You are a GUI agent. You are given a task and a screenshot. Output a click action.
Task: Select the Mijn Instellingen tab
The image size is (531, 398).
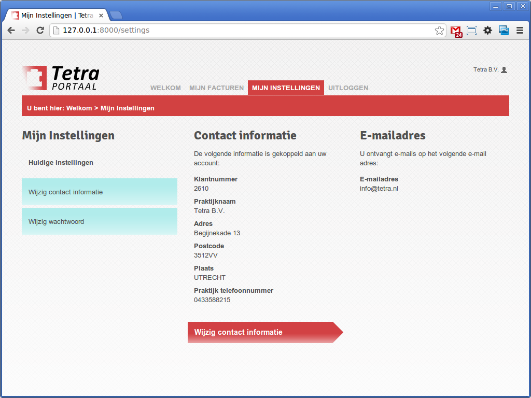click(286, 88)
